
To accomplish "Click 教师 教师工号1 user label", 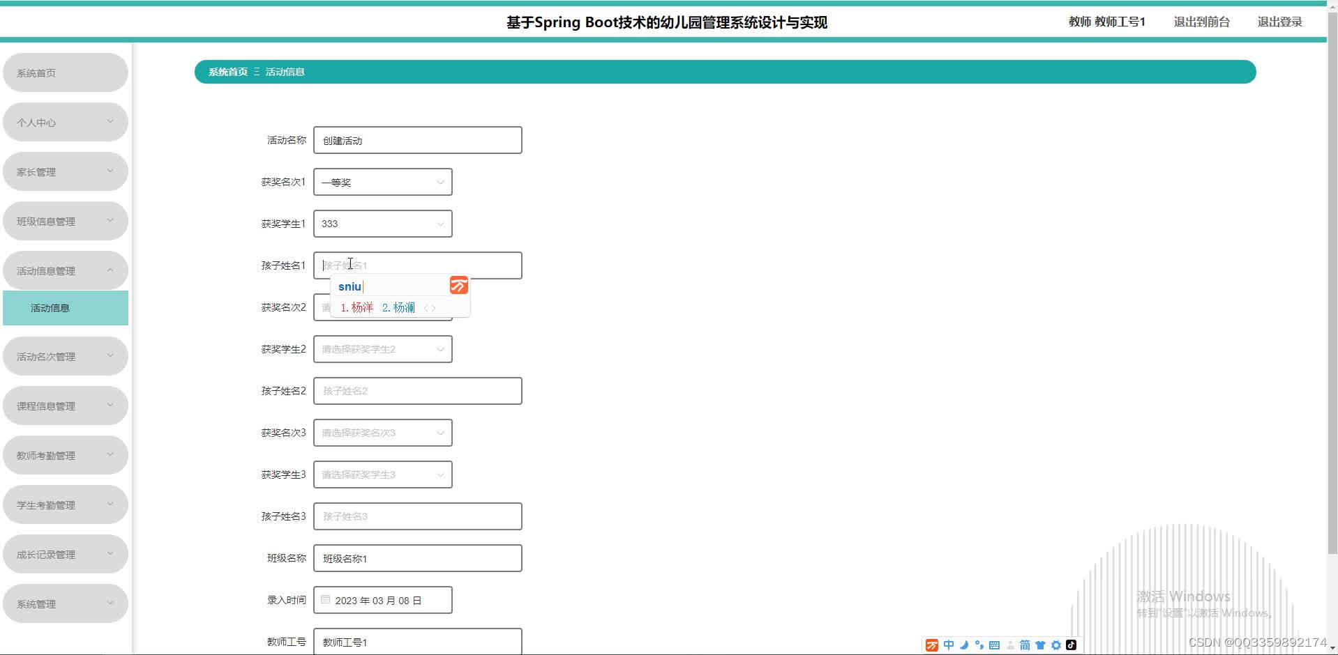I will tap(1107, 22).
